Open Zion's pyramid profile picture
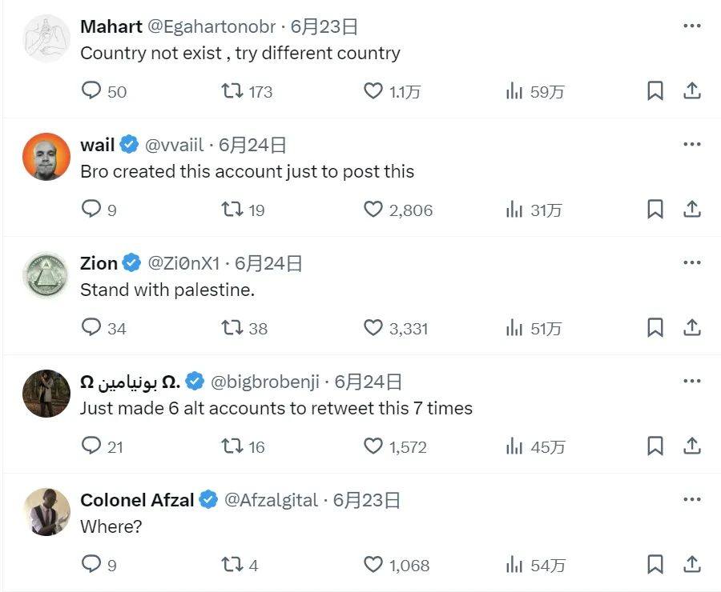The image size is (721, 592). click(x=46, y=275)
